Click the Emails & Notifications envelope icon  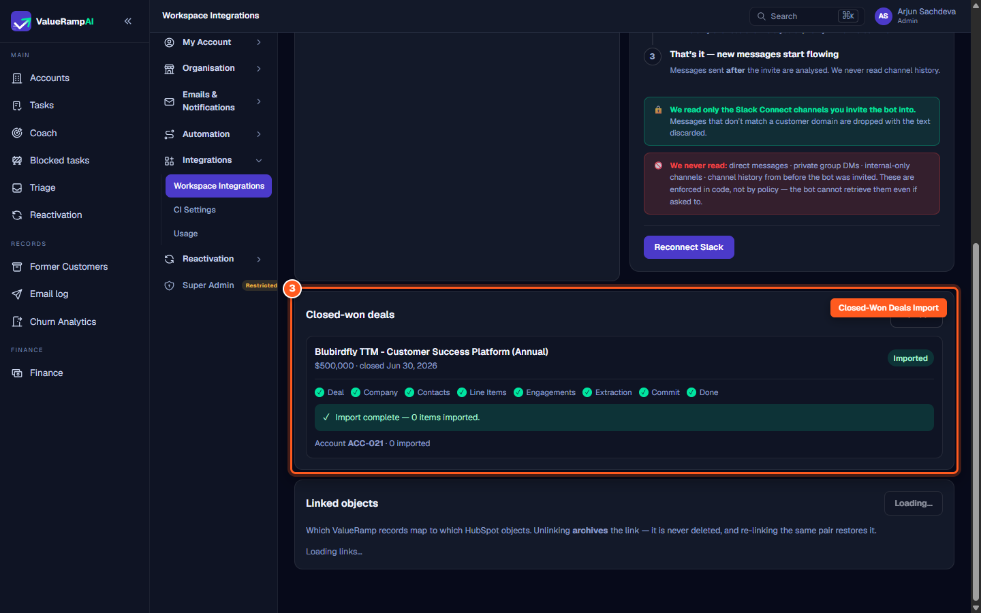click(x=169, y=101)
